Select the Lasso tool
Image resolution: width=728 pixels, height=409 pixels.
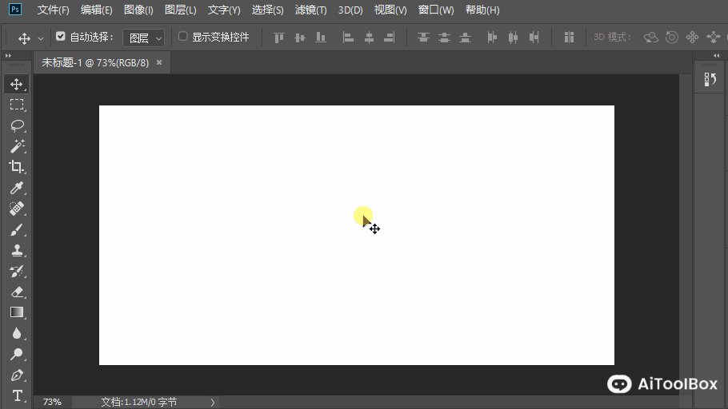[x=17, y=125]
